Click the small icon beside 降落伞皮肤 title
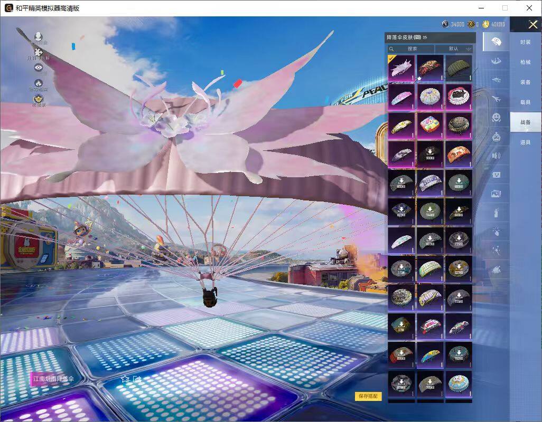 tap(425, 37)
